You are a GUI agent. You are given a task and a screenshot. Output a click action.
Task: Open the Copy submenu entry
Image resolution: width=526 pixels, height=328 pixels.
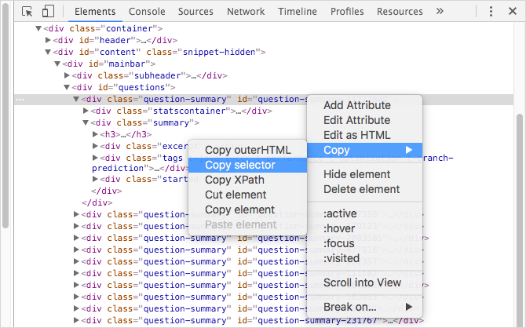click(x=364, y=150)
